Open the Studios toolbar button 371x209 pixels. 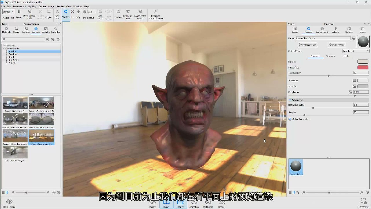[118, 14]
